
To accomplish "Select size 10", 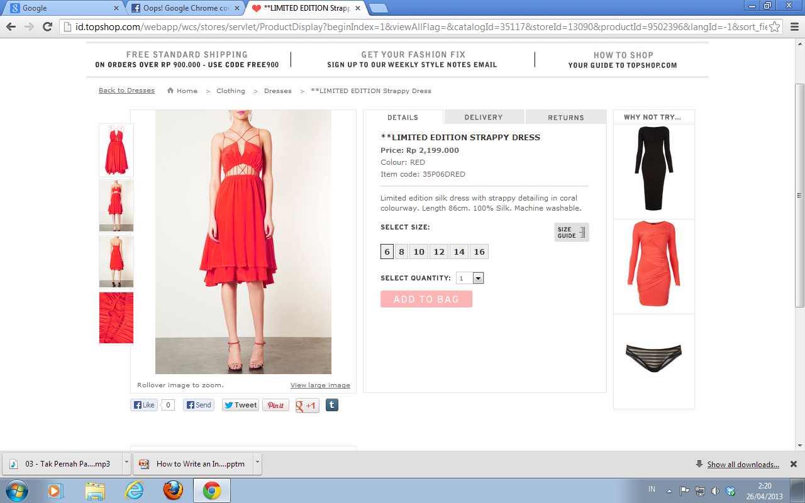I will [x=419, y=251].
